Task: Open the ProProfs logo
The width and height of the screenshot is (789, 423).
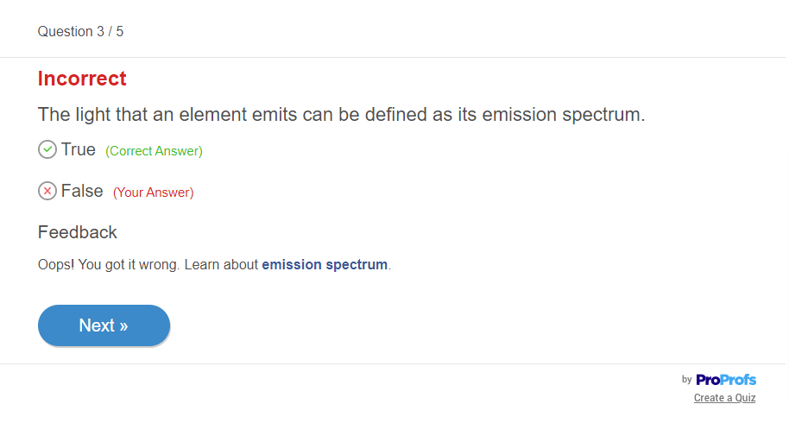Action: 725,380
